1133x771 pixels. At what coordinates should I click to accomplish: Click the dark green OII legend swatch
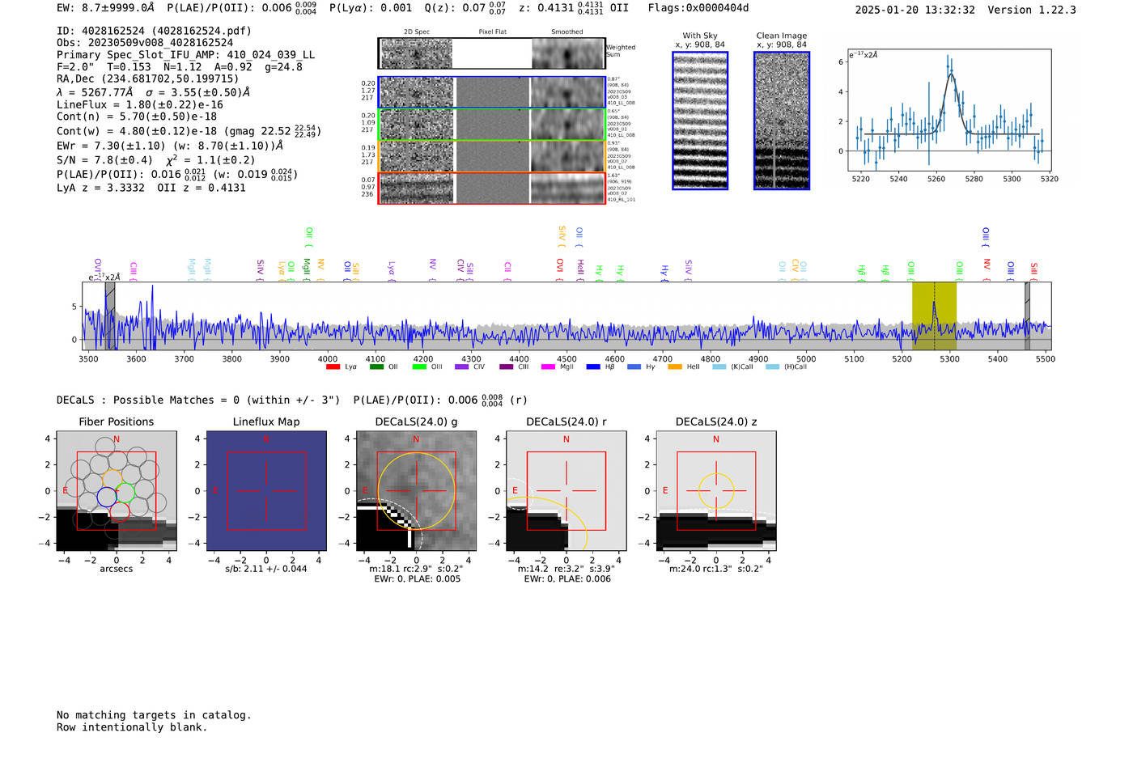(x=376, y=367)
